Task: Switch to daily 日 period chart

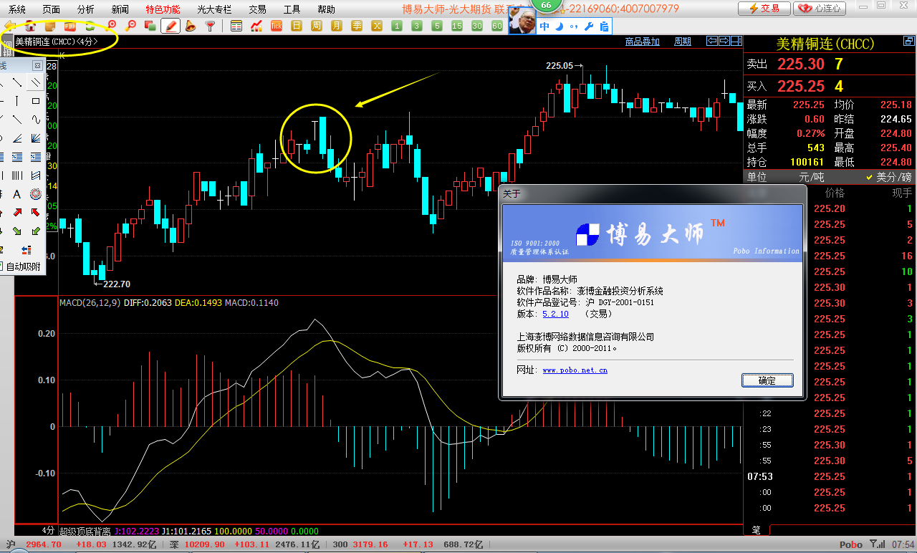Action: pos(297,27)
